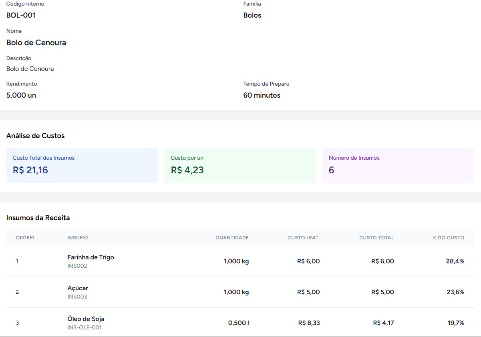The width and height of the screenshot is (481, 337).
Task: Click the CUSTO TOTAL column header
Action: tap(376, 238)
